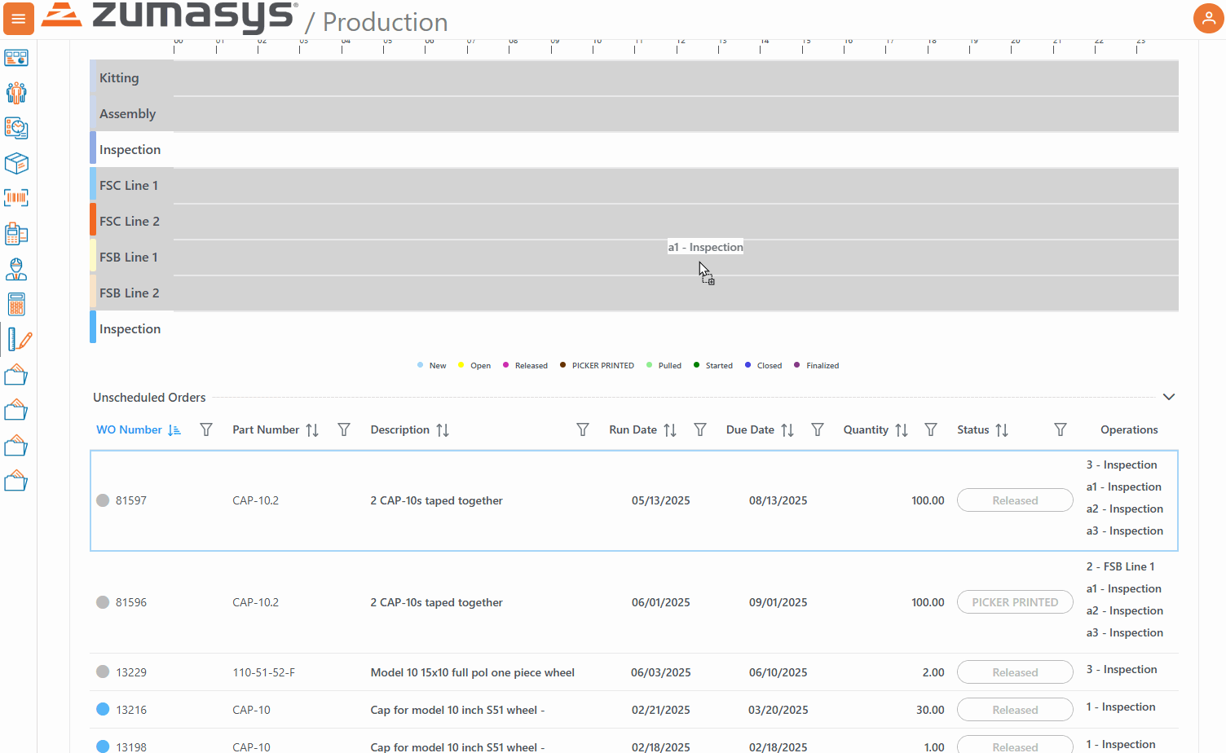This screenshot has width=1226, height=753.
Task: Collapse the Unscheduled Orders section
Action: (x=1169, y=397)
